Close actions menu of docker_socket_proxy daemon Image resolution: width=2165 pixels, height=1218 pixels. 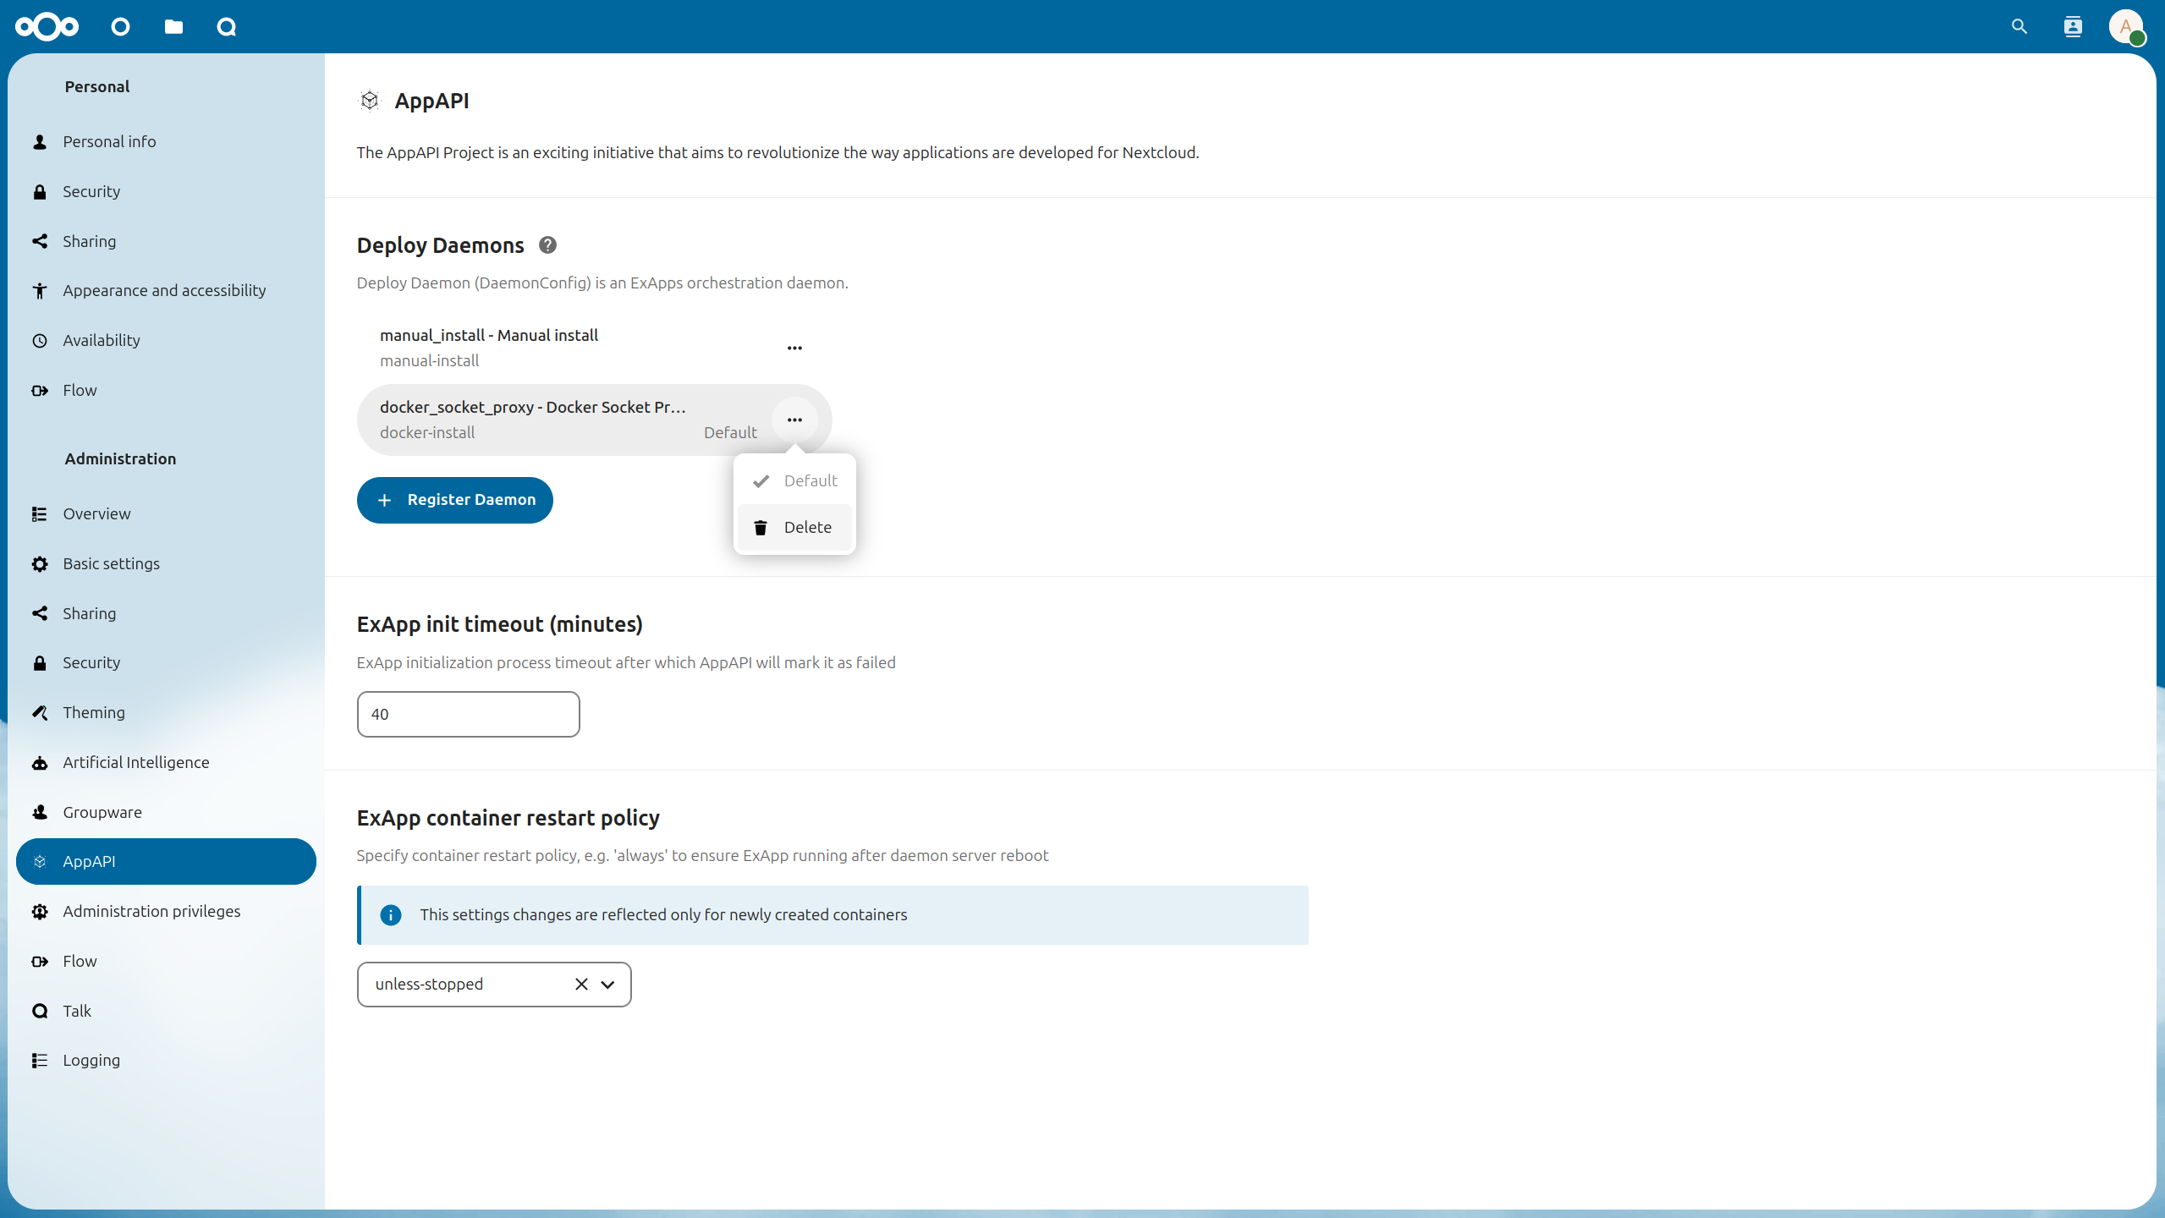tap(794, 420)
